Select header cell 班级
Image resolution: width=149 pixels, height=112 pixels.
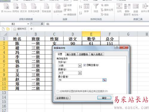click(36, 39)
